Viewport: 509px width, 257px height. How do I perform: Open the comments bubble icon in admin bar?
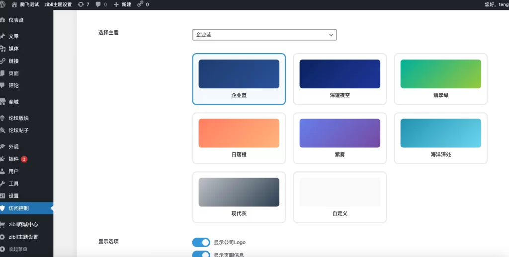pyautogui.click(x=98, y=4)
